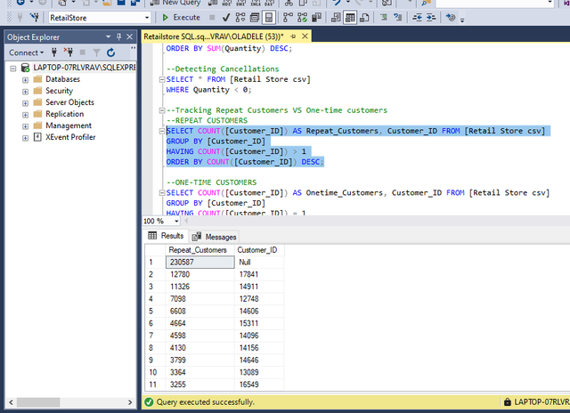
Task: Decrease indent icon in SQL toolbar
Action: coord(417,18)
